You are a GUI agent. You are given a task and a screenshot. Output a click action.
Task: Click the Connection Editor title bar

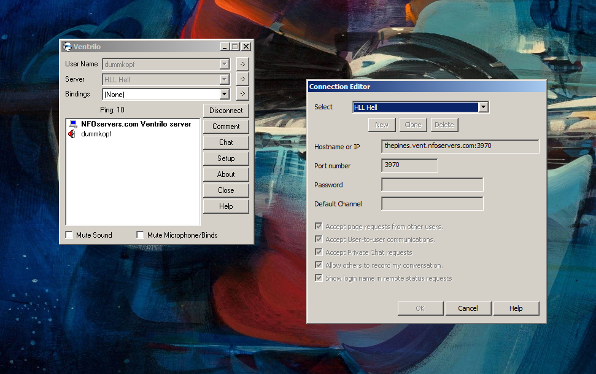tap(427, 87)
